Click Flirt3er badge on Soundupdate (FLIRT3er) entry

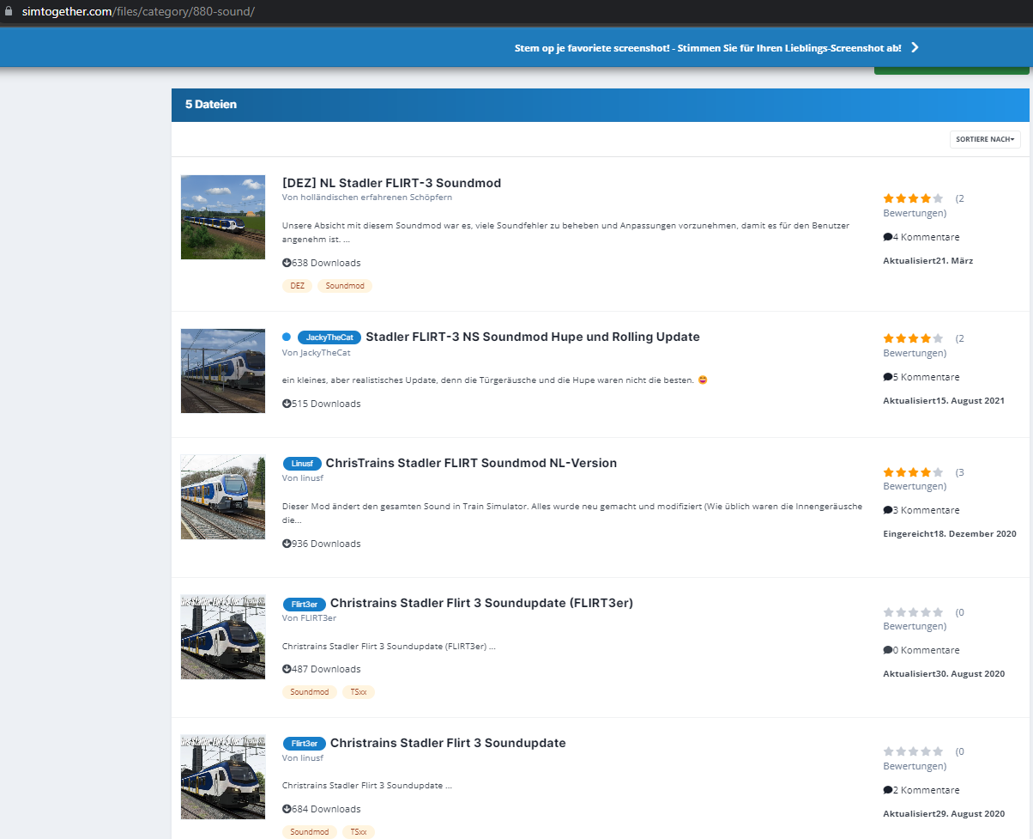pos(305,604)
